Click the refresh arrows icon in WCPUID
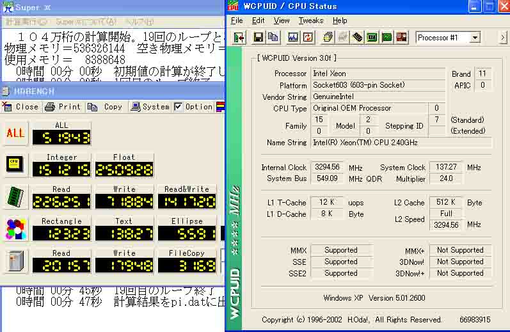The image size is (510, 332). coord(308,38)
